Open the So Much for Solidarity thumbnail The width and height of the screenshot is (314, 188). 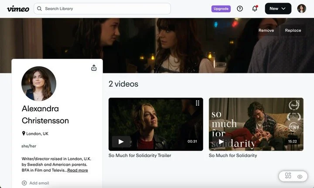point(256,124)
